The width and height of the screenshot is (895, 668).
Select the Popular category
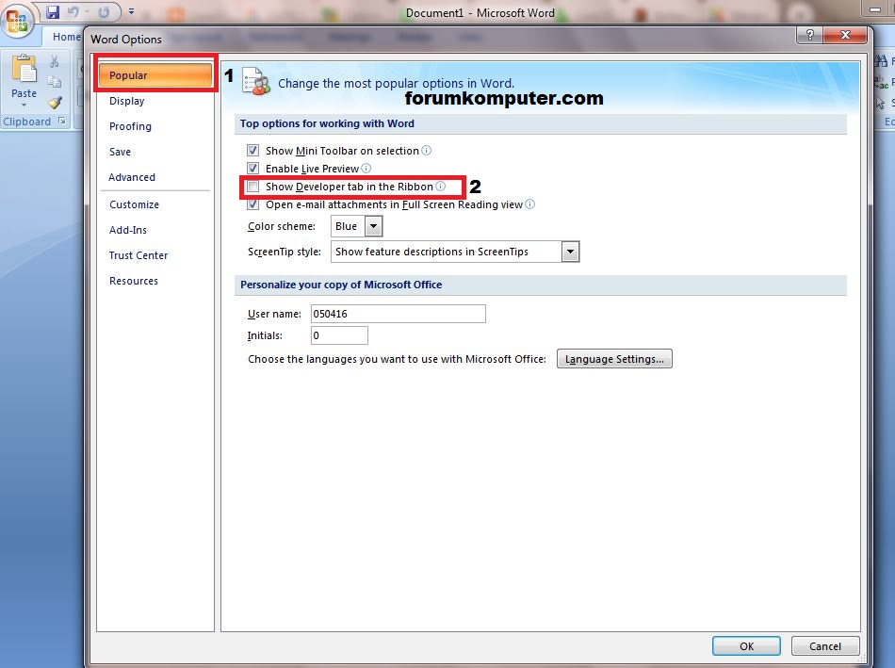155,75
